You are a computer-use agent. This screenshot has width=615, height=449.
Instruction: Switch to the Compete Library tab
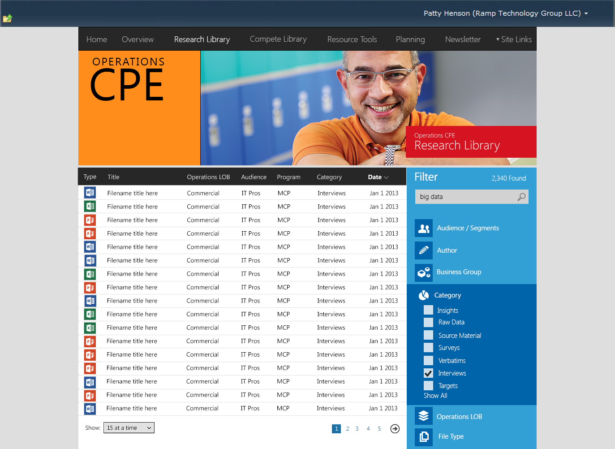(x=278, y=39)
